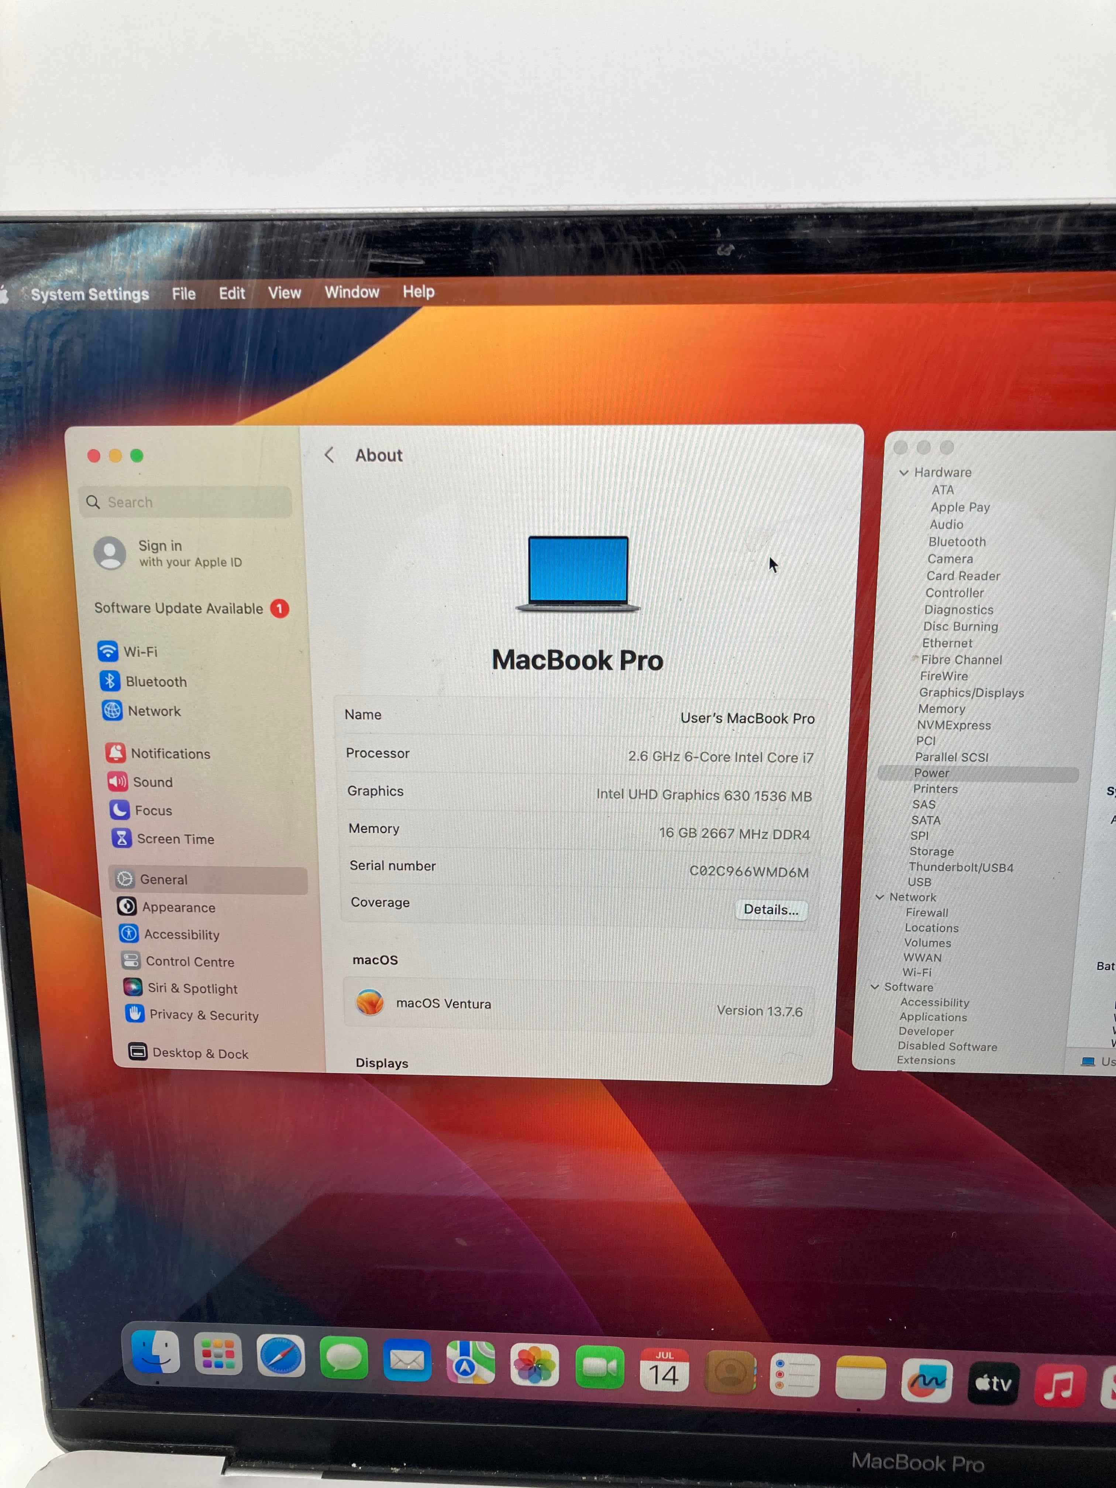This screenshot has width=1116, height=1488.
Task: Select Graphics/Displays in System Information
Action: pyautogui.click(x=971, y=692)
